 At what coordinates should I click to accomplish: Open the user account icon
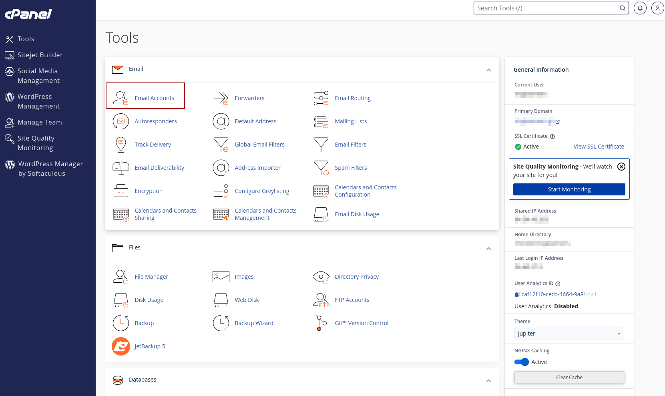[657, 8]
